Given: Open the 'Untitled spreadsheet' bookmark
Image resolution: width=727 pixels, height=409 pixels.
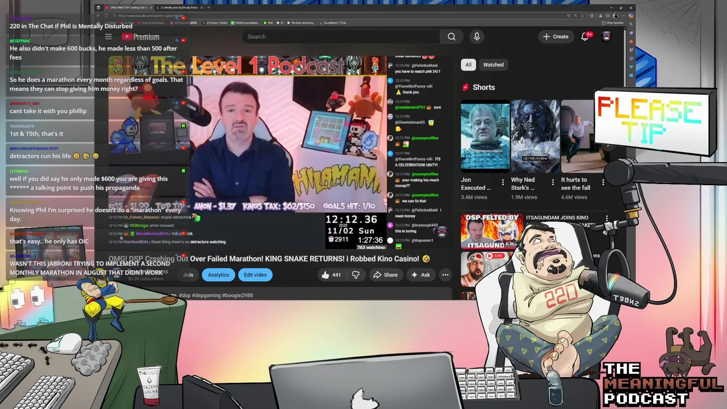Looking at the screenshot, I should pyautogui.click(x=245, y=23).
